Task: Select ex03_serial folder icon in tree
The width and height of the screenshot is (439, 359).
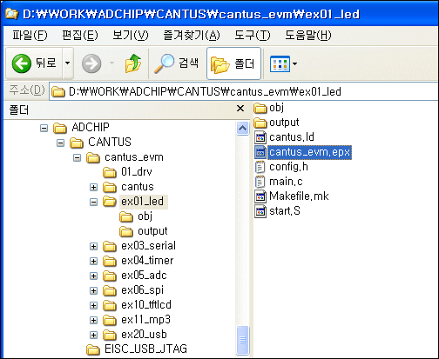Action: click(110, 246)
